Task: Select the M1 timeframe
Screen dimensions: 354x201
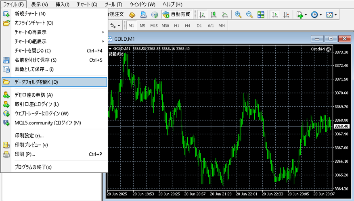Action: (131, 26)
